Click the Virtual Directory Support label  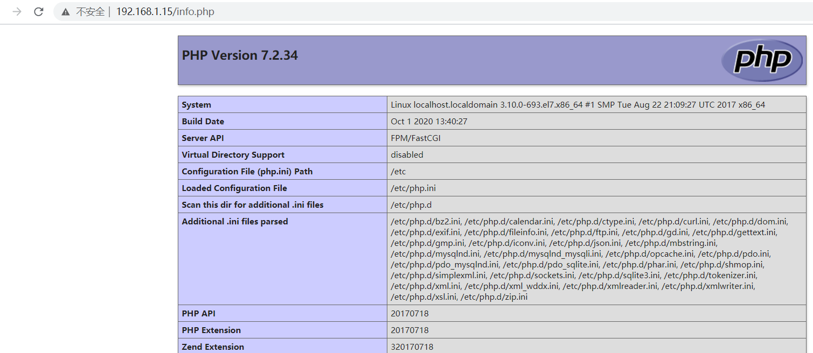tap(233, 155)
